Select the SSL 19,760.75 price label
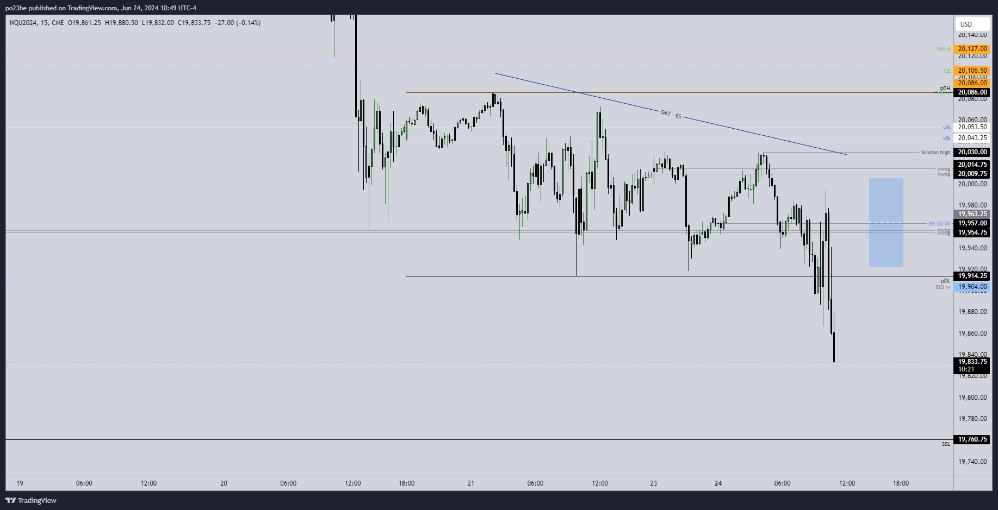 click(x=972, y=439)
